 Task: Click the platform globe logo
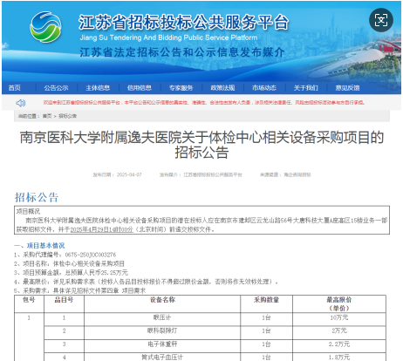click(45, 27)
